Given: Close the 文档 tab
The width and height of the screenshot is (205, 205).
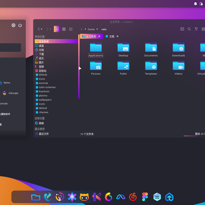Looking at the screenshot, I should pyautogui.click(x=117, y=36).
